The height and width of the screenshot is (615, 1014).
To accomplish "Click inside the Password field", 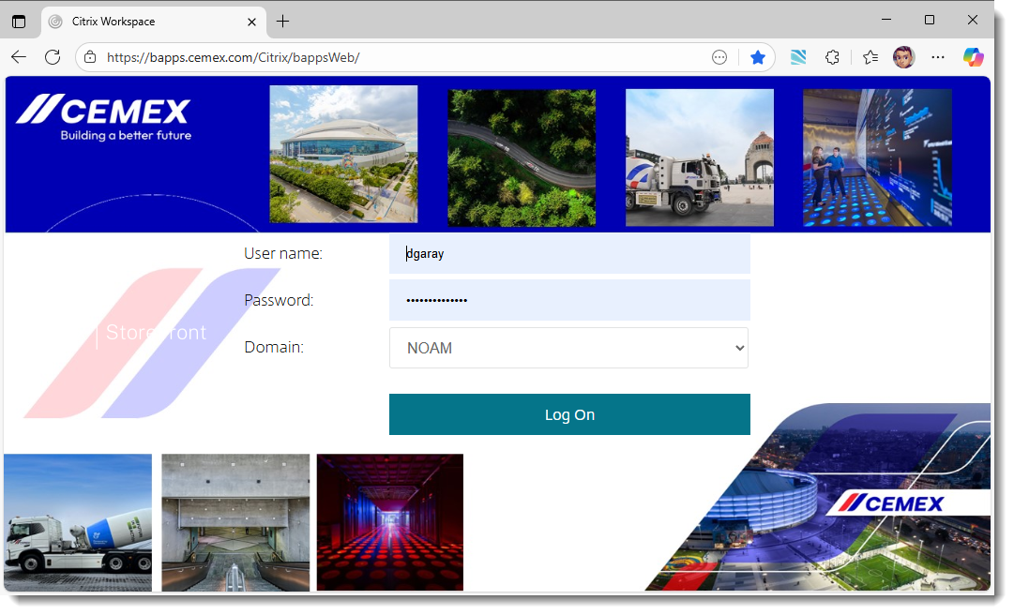I will 569,300.
